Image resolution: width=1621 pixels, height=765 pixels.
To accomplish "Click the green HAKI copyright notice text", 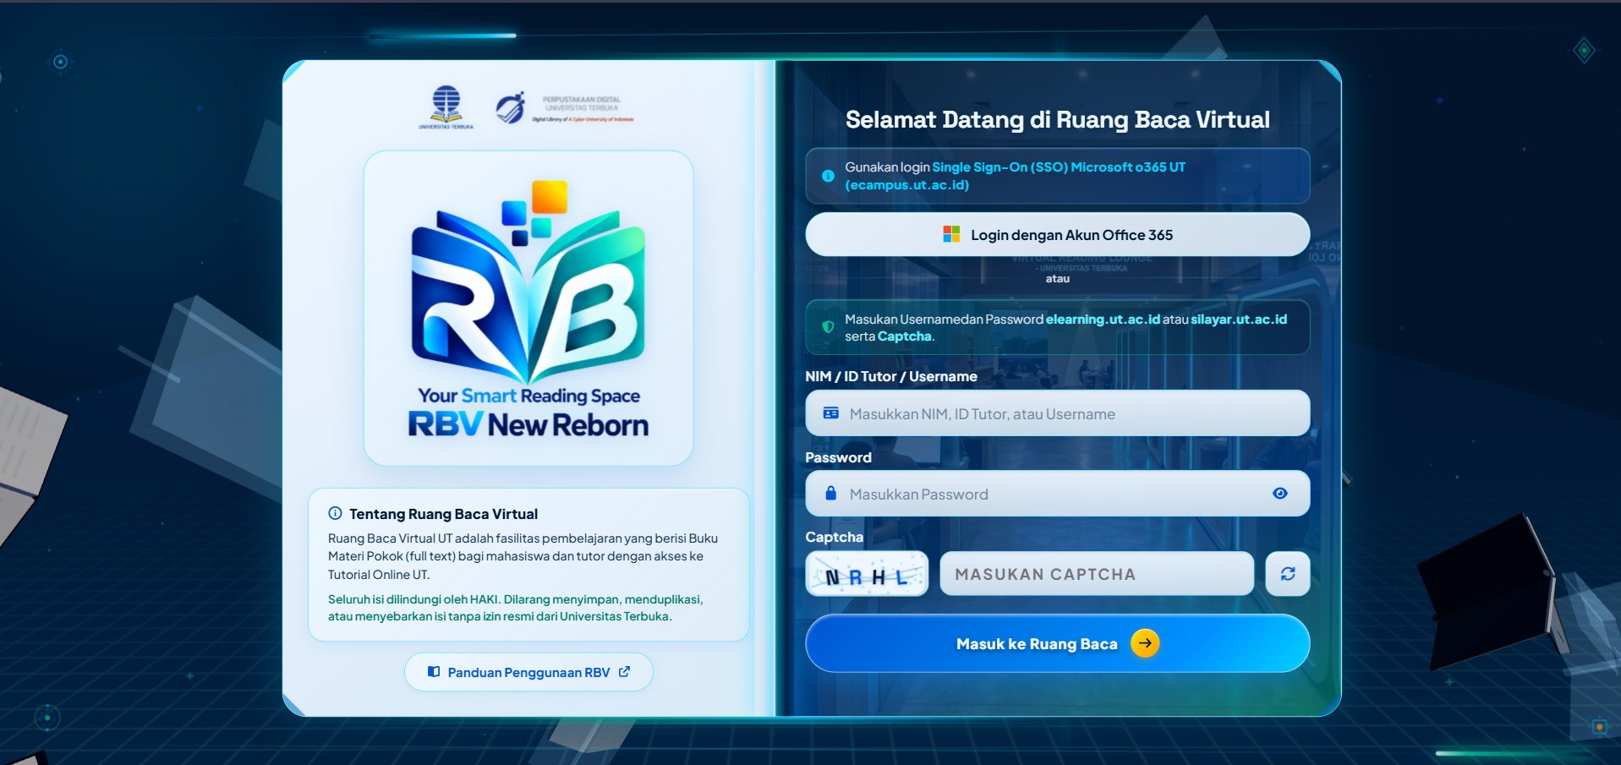I will tap(516, 608).
